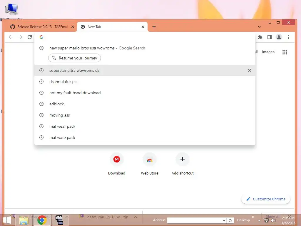Open the Web Store shortcut
Screen dimensions: 301x226
[x=150, y=164]
